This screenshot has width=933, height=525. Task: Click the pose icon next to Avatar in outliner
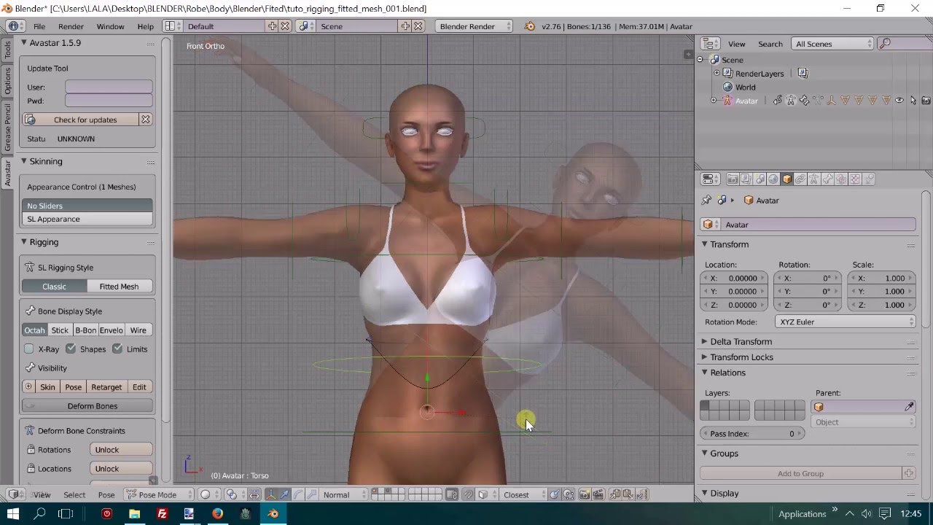pyautogui.click(x=791, y=101)
